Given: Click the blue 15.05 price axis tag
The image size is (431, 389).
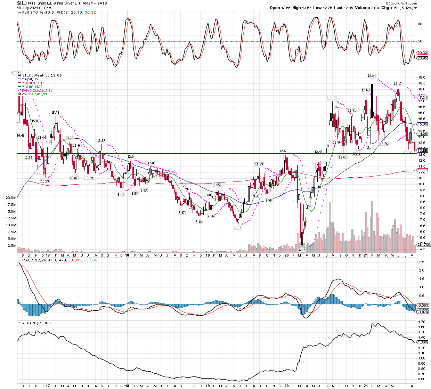Looking at the screenshot, I should click(422, 124).
